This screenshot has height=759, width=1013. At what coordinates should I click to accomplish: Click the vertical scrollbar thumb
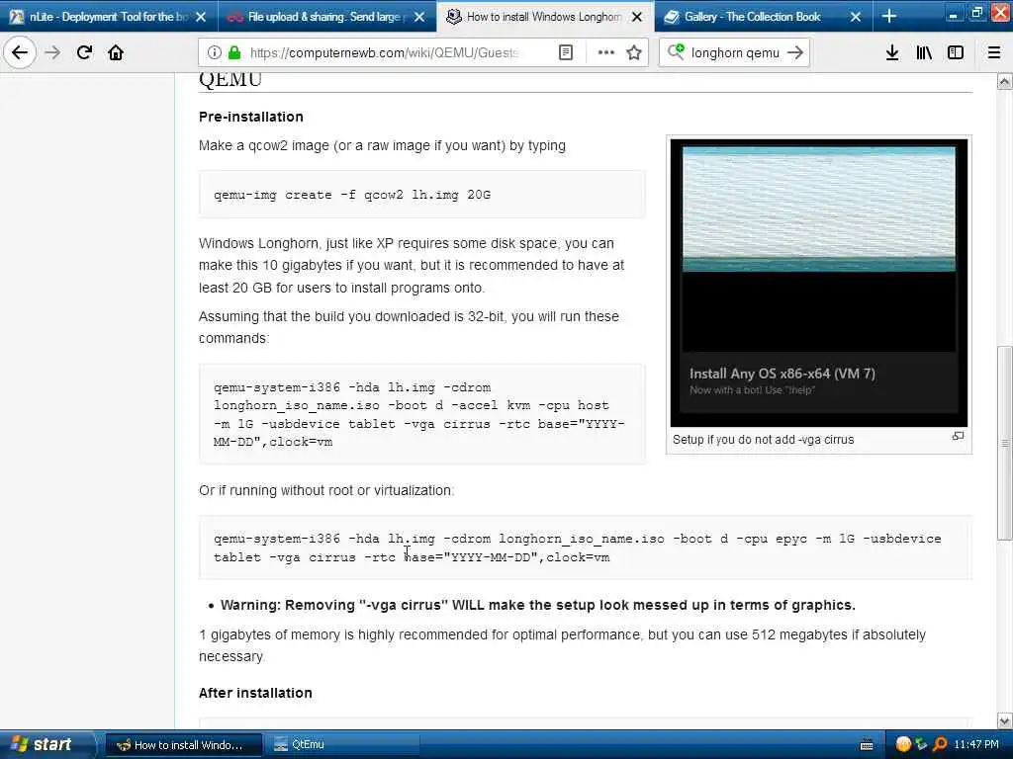tap(1004, 443)
